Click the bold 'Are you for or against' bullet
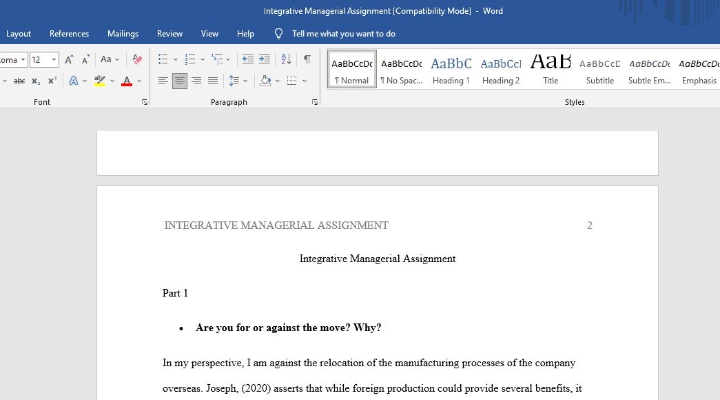The height and width of the screenshot is (400, 720). point(289,328)
